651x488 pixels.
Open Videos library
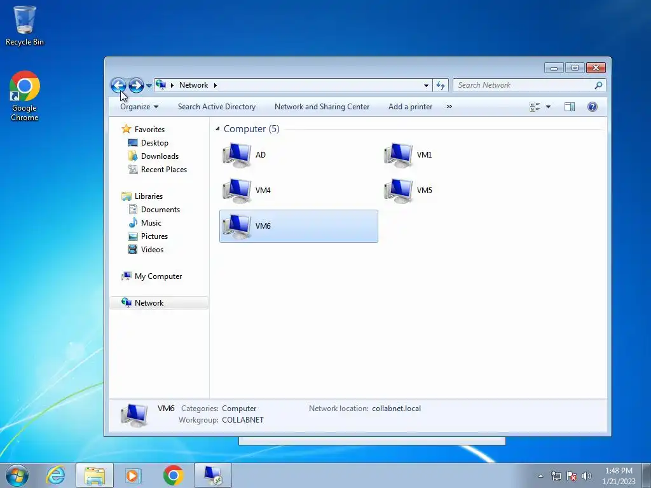[x=146, y=249]
